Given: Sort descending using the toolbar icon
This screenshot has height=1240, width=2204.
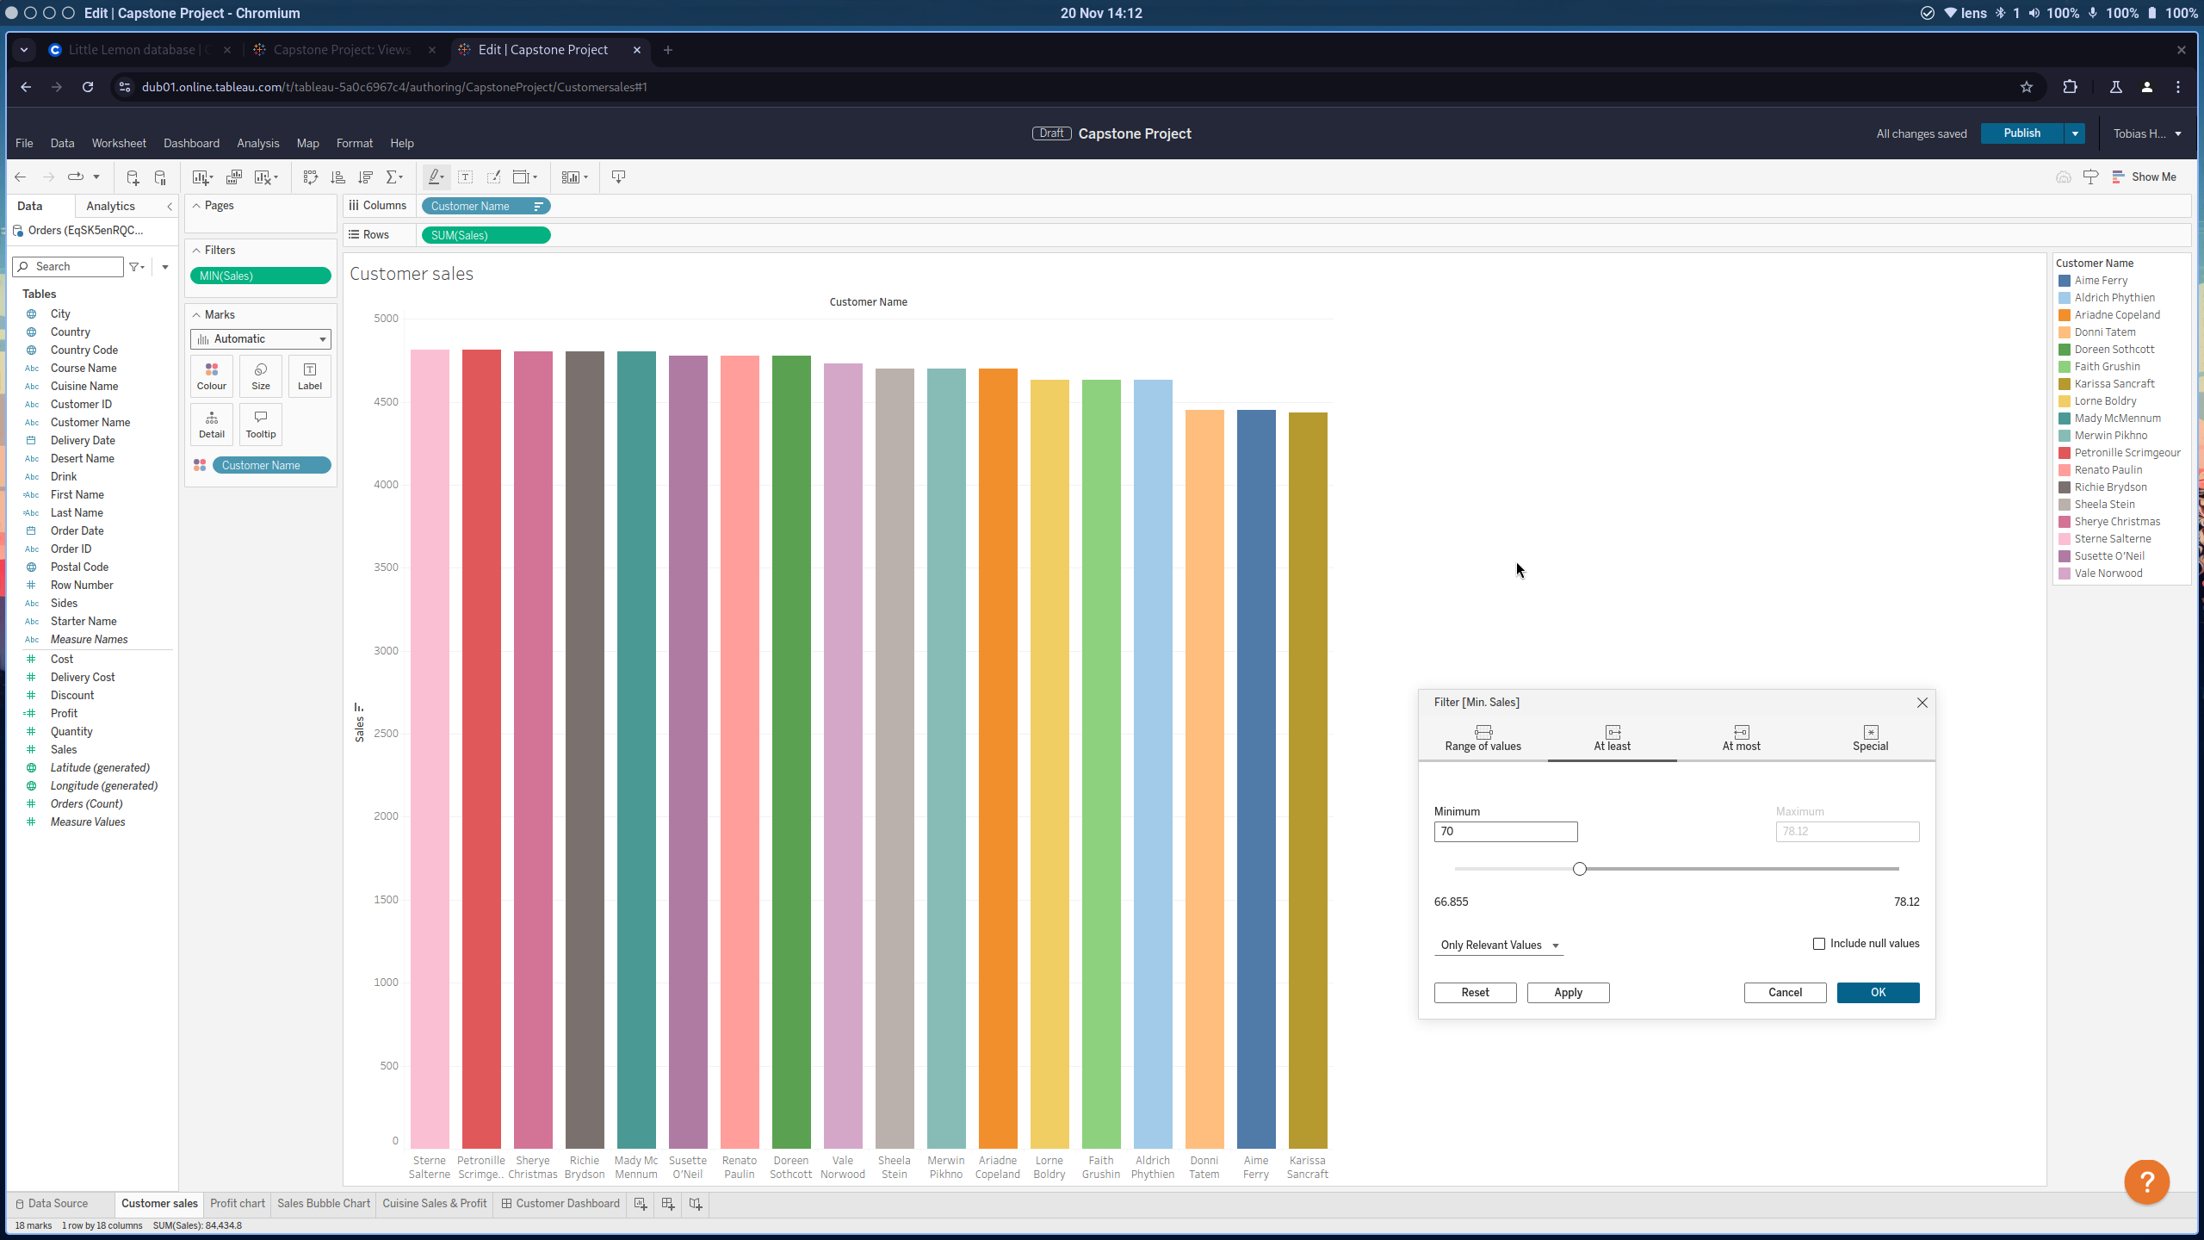Looking at the screenshot, I should [365, 177].
